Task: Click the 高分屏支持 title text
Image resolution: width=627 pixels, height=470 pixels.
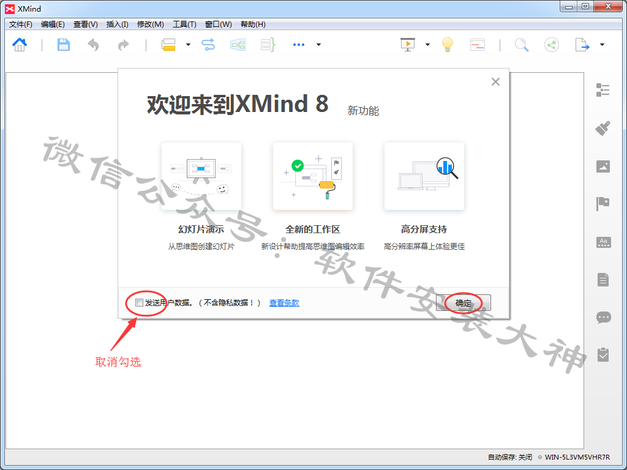Action: 424,229
